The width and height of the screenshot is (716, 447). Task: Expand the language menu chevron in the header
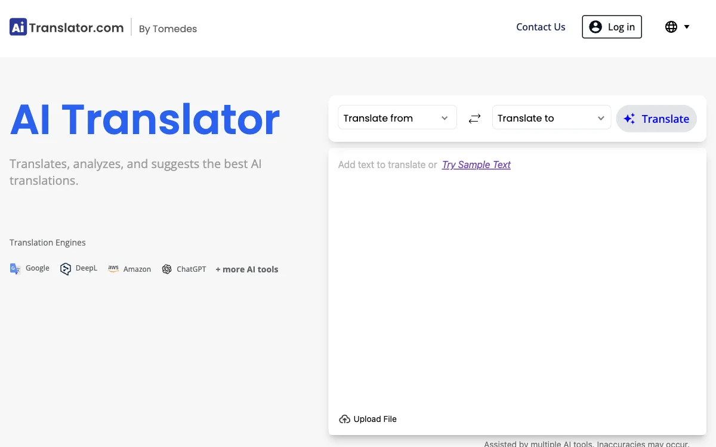click(x=687, y=26)
